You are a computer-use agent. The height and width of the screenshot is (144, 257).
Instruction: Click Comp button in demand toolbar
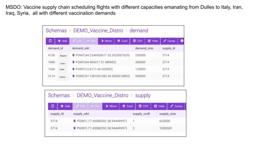[x=169, y=41]
